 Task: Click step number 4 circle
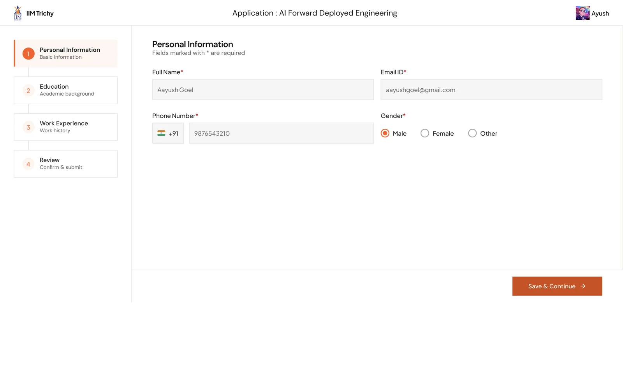pos(28,164)
